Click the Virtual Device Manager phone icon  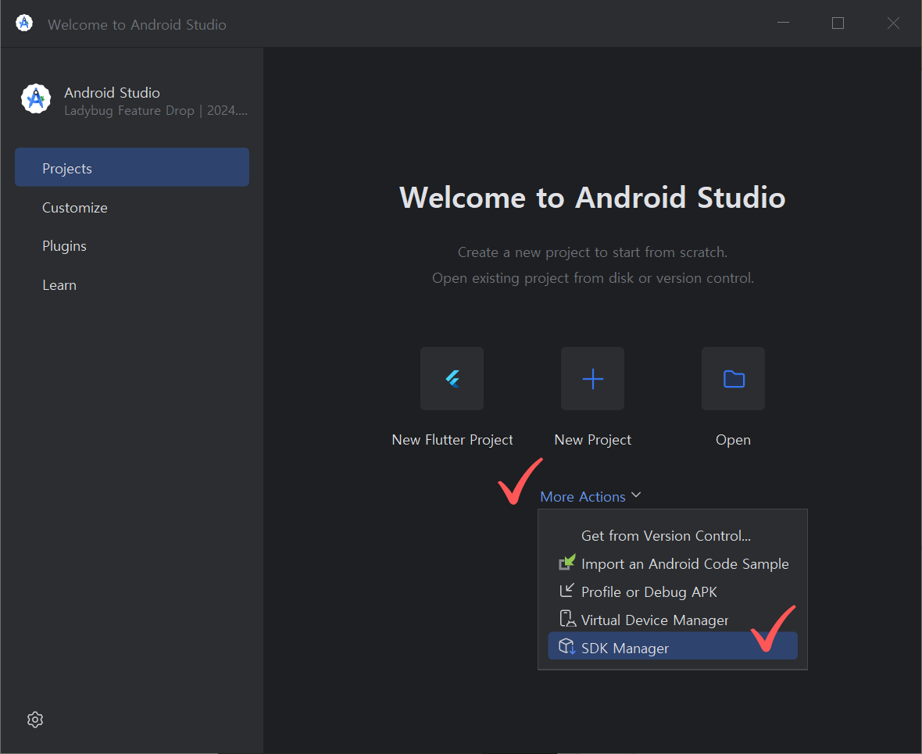pyautogui.click(x=566, y=619)
